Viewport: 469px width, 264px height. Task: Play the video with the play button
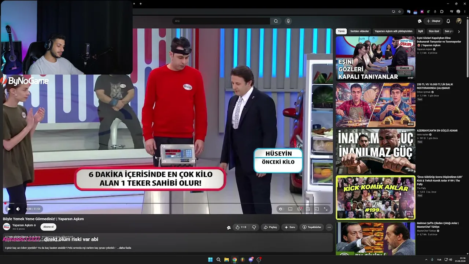pyautogui.click(x=9, y=209)
